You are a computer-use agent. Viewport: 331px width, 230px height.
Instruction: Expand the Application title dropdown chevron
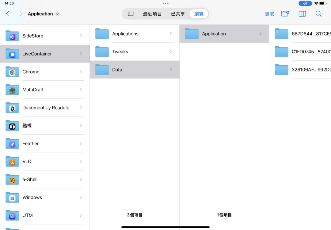[x=58, y=14]
